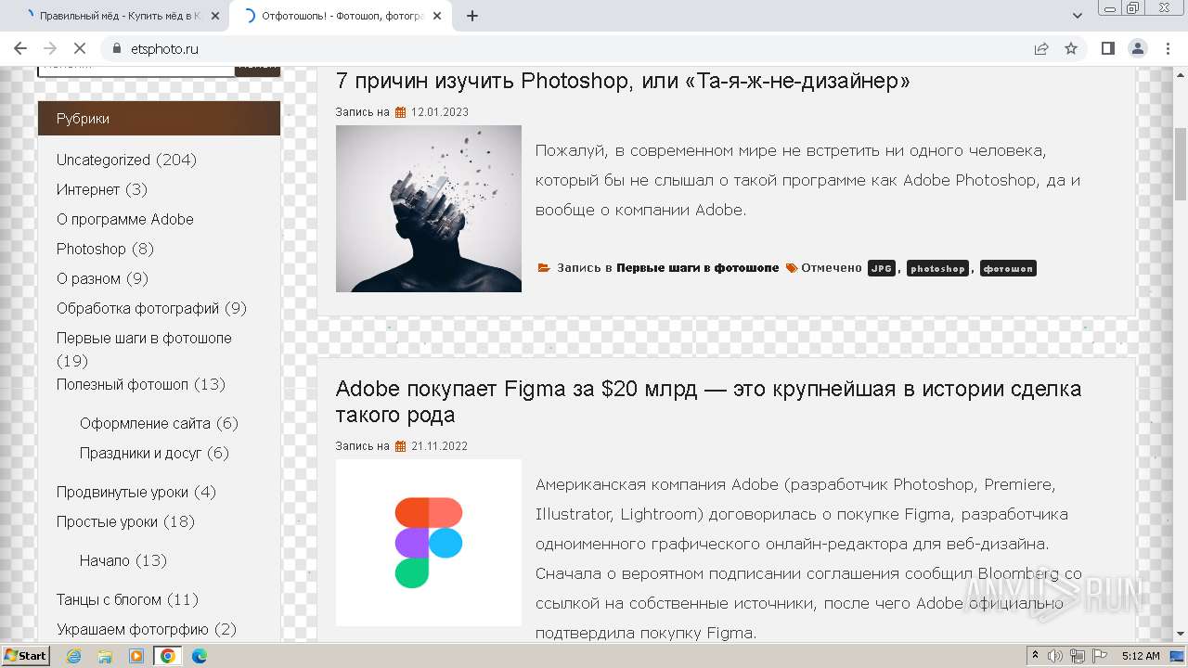1188x668 pixels.
Task: Open sidebar category Первые шаги в фотошопе (19)
Action: pos(144,338)
